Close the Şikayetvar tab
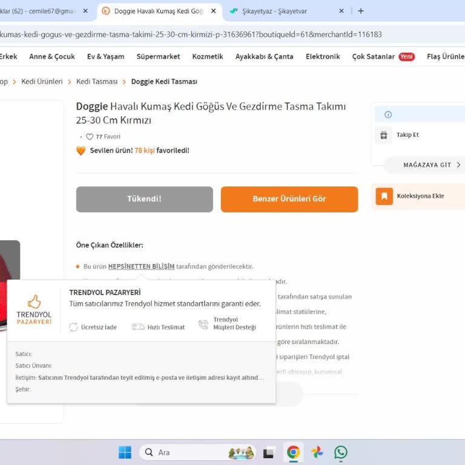Screen dimensions: 465x465 [341, 11]
